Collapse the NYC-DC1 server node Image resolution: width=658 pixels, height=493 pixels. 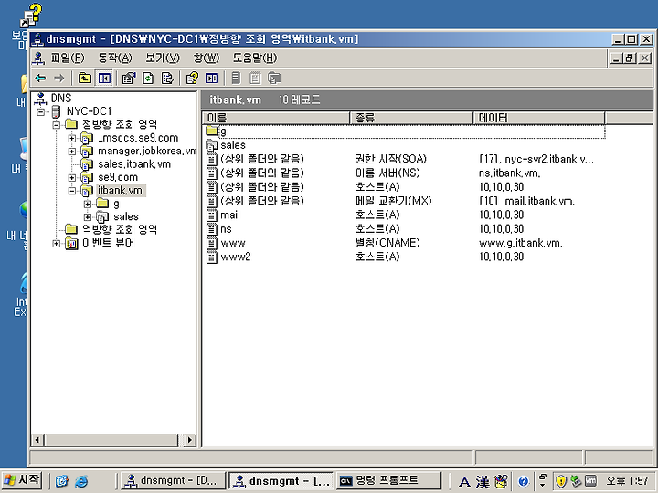tap(41, 111)
